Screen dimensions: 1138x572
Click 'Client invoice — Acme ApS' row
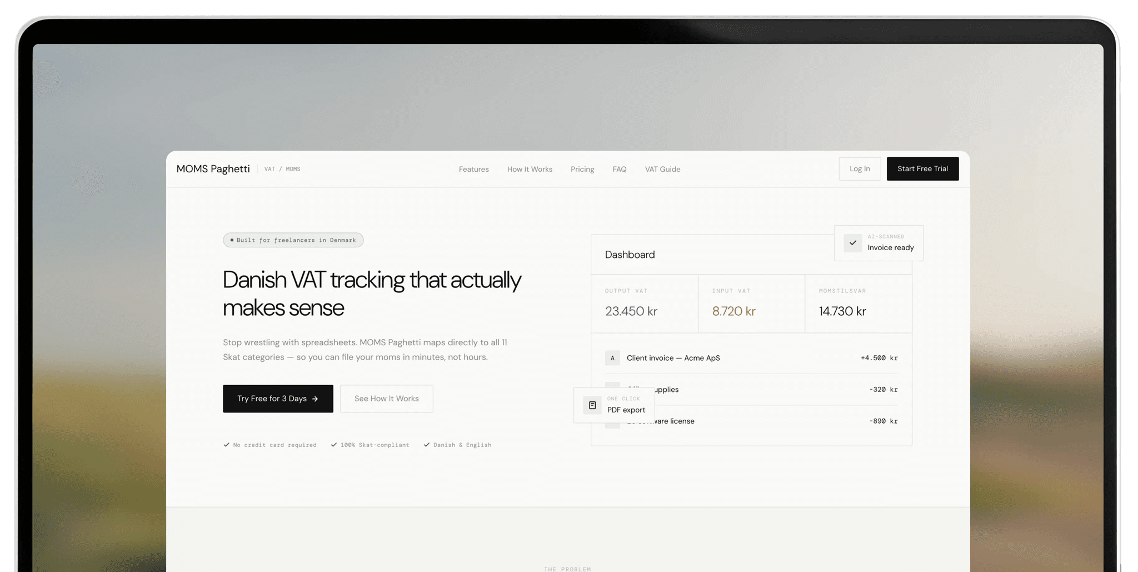click(x=751, y=358)
